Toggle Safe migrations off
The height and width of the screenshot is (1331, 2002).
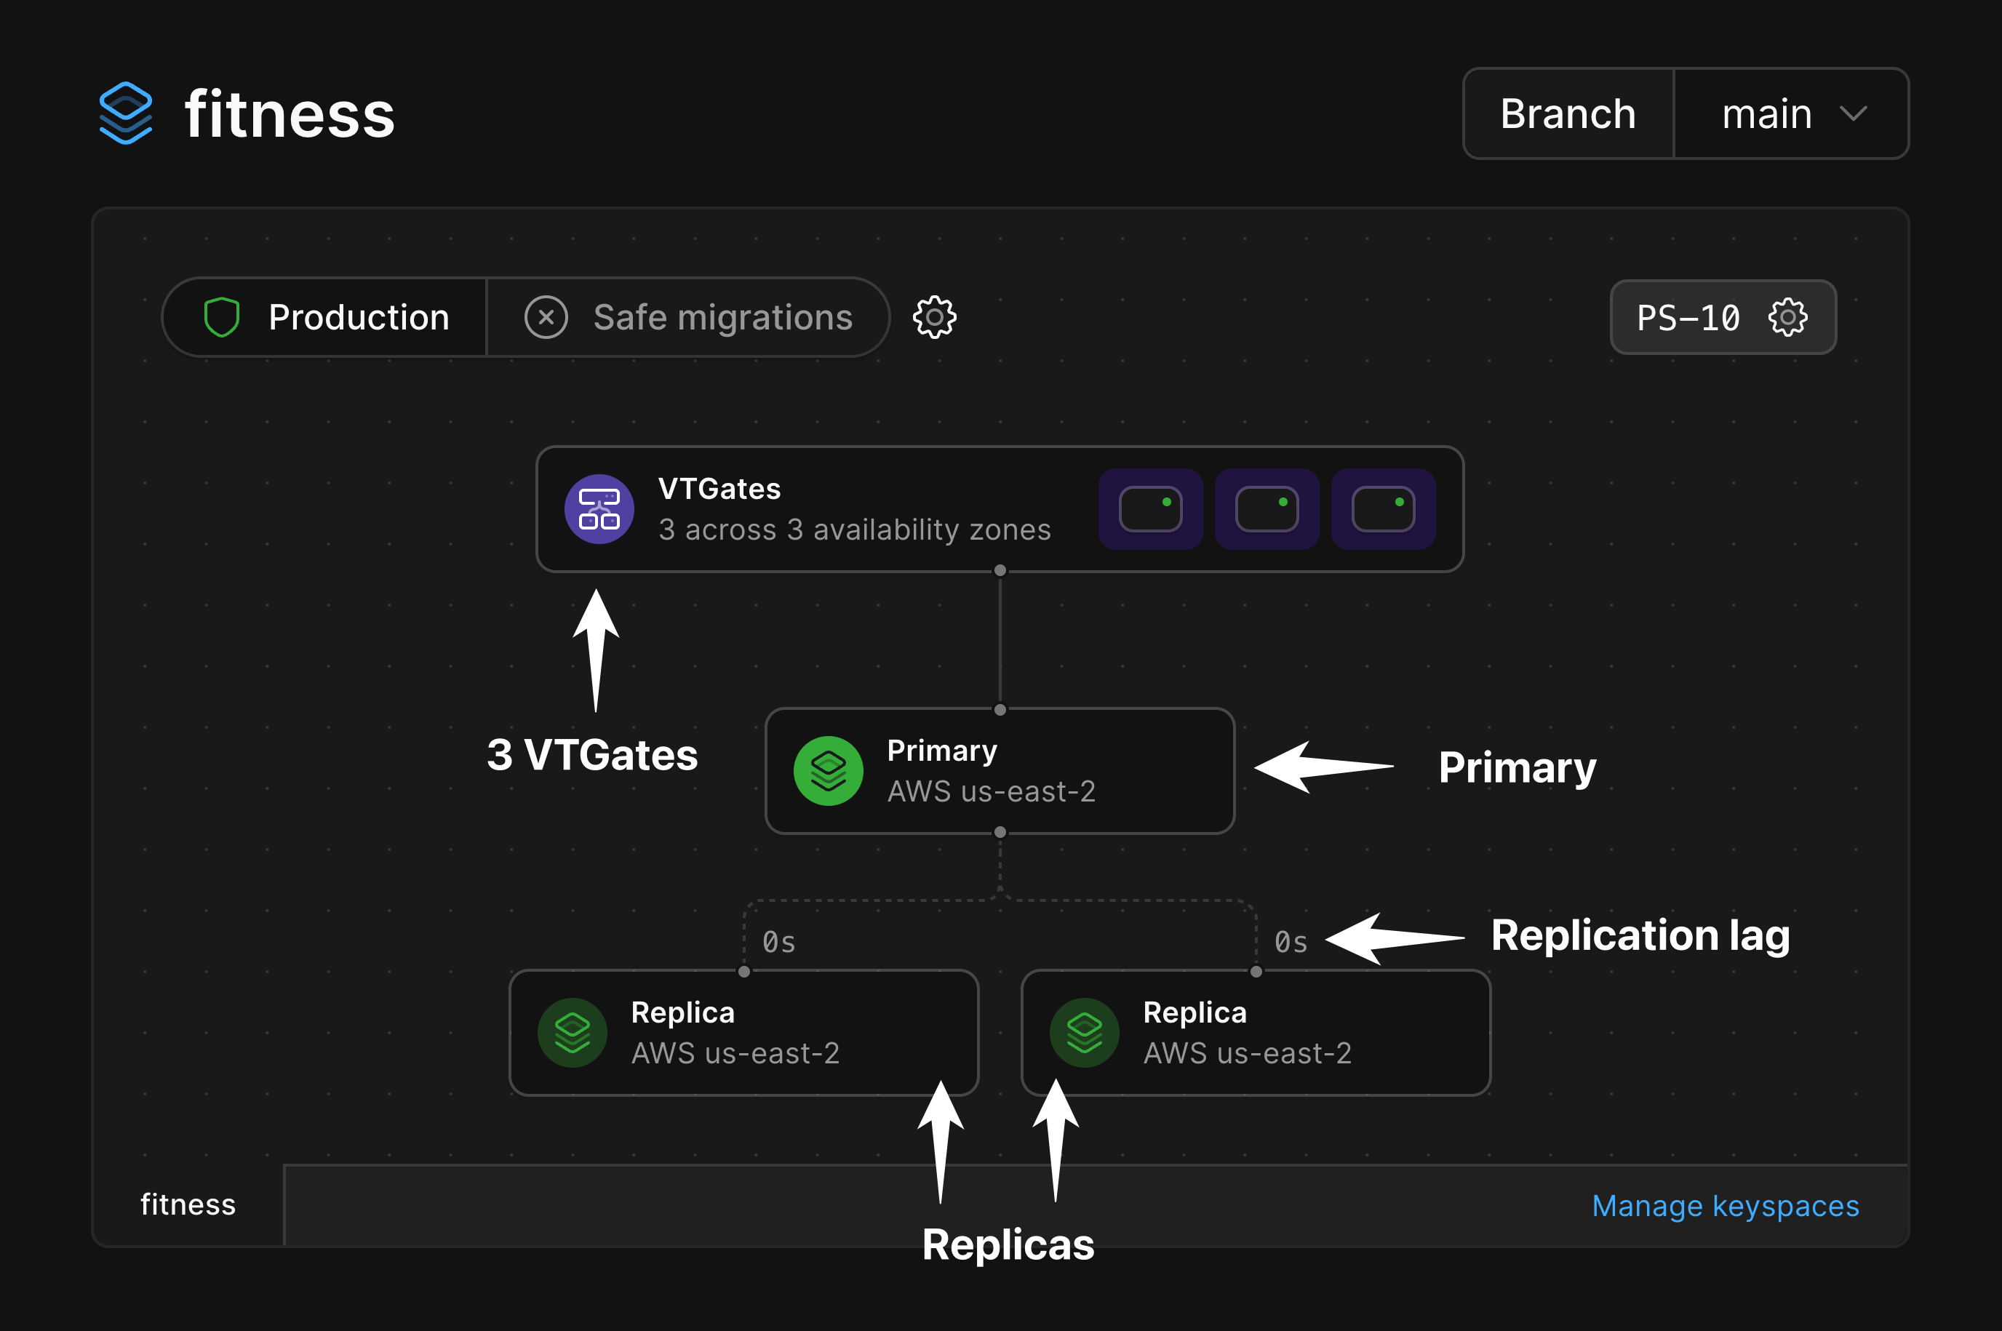click(x=689, y=316)
